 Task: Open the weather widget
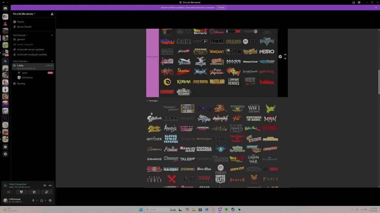[9, 209]
